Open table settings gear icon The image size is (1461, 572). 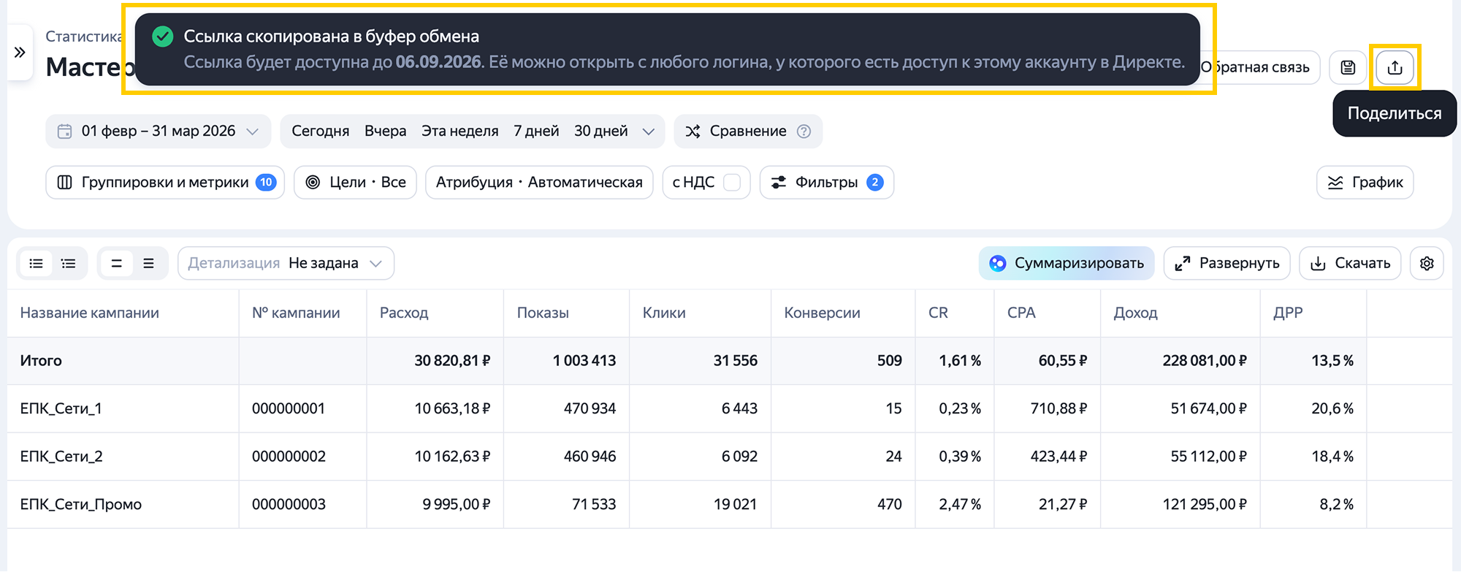[x=1427, y=263]
